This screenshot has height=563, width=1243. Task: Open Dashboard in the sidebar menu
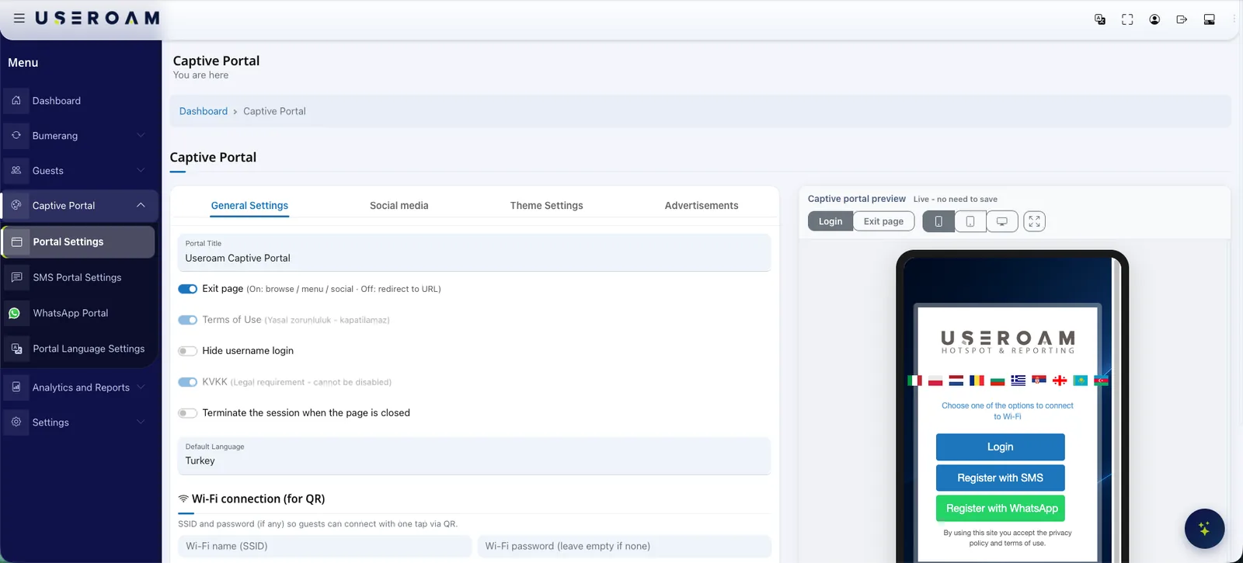click(80, 101)
